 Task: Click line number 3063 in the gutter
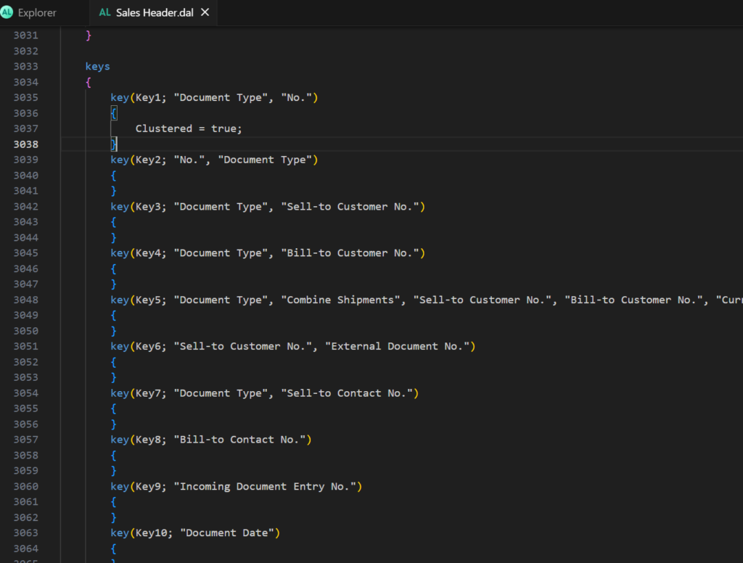(x=26, y=533)
